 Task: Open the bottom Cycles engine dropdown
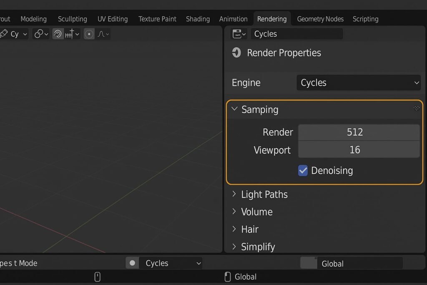171,263
